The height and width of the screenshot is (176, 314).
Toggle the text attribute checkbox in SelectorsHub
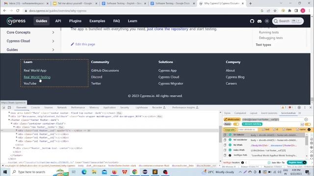[x=263, y=130]
